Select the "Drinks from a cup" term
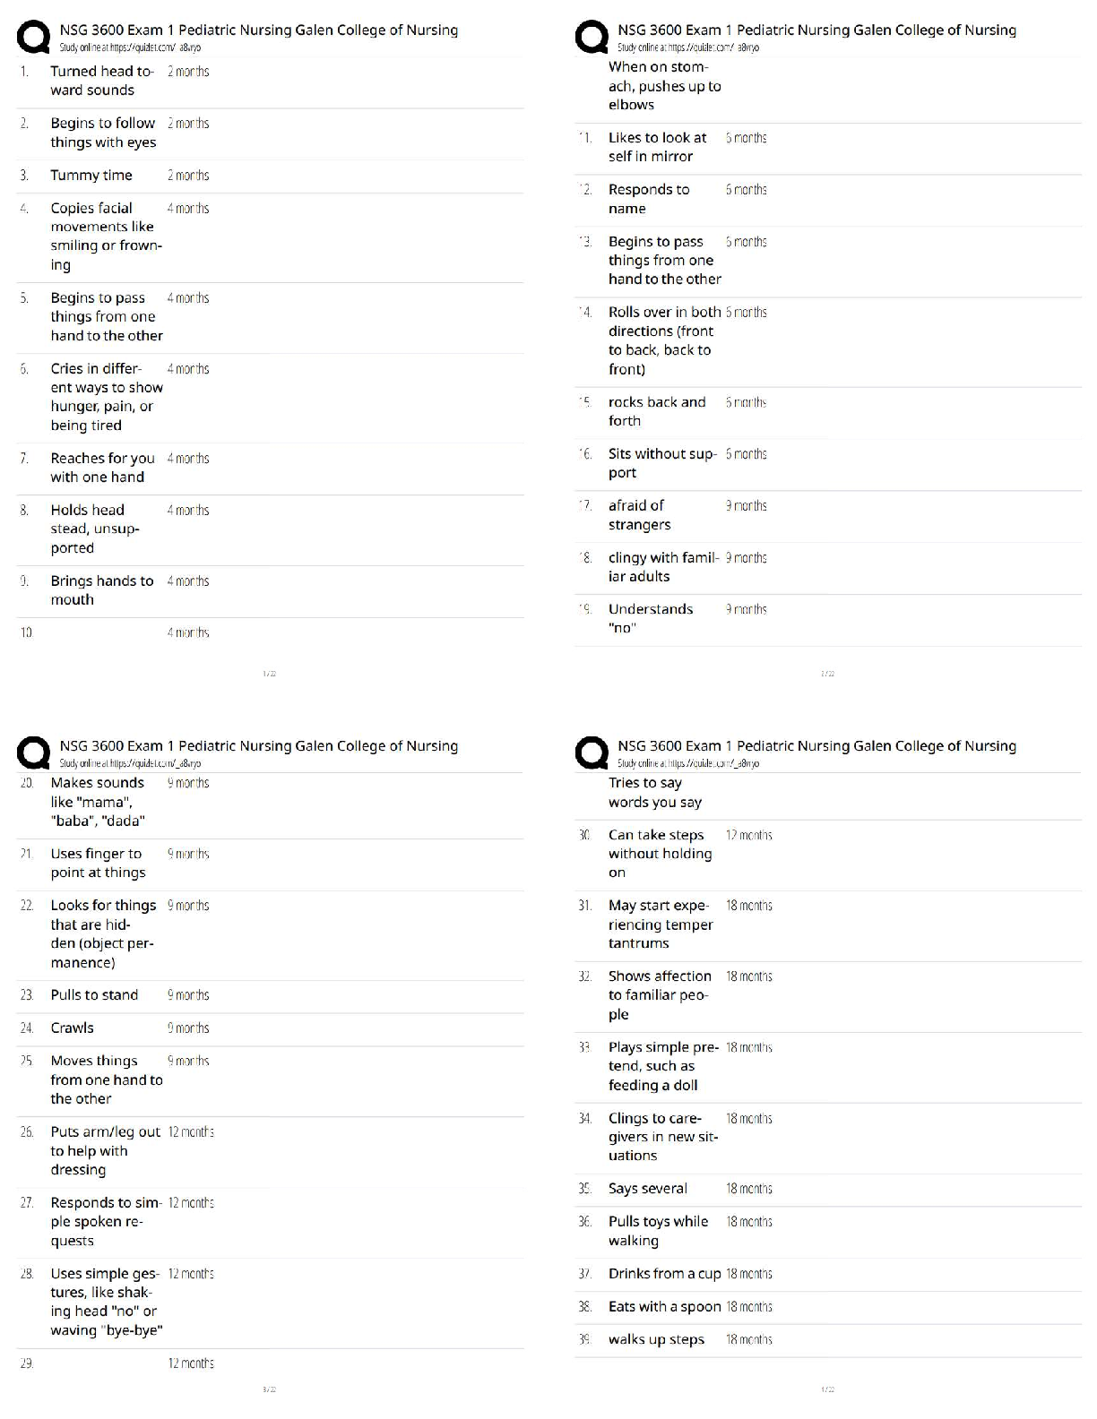The width and height of the screenshot is (1097, 1419). [664, 1274]
